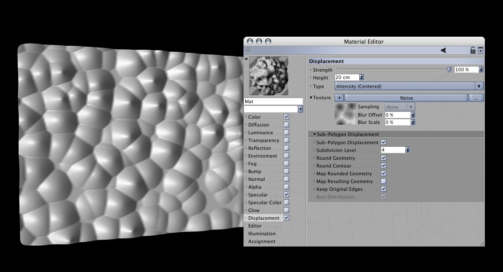503x272 pixels.
Task: Click the Strength value stepper arrows
Action: coord(481,70)
